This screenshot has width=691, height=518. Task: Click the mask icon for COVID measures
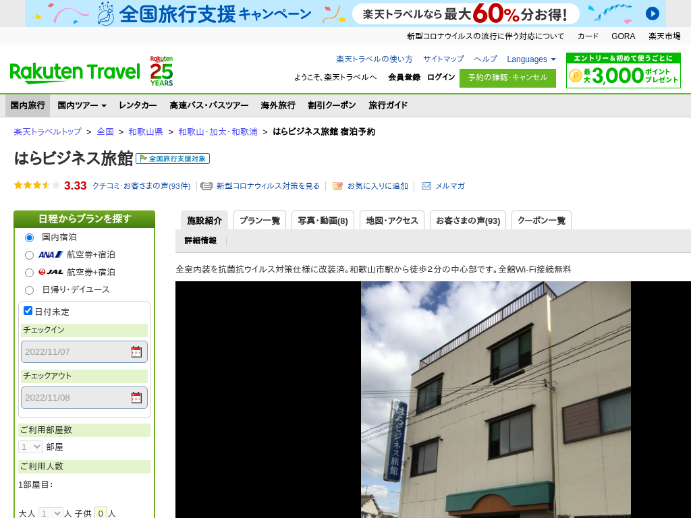(206, 186)
